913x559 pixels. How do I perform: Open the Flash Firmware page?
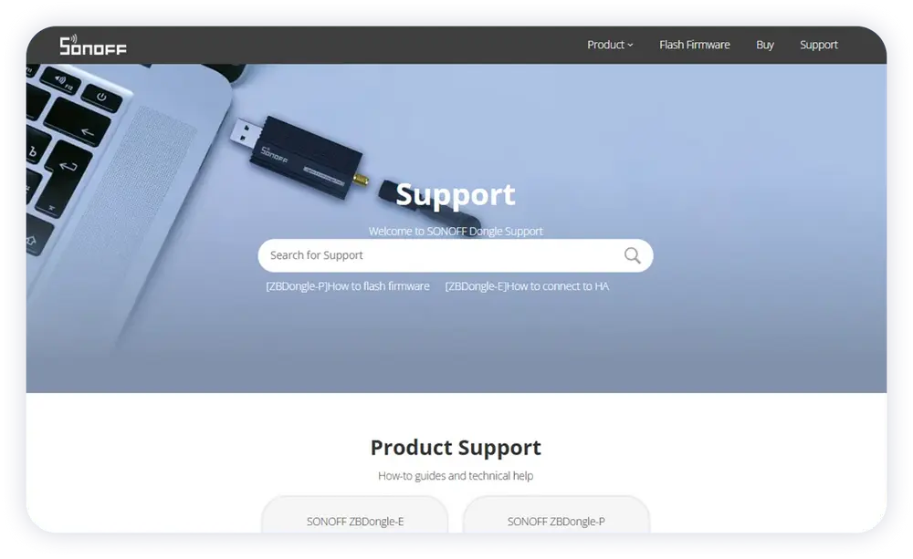coord(694,45)
